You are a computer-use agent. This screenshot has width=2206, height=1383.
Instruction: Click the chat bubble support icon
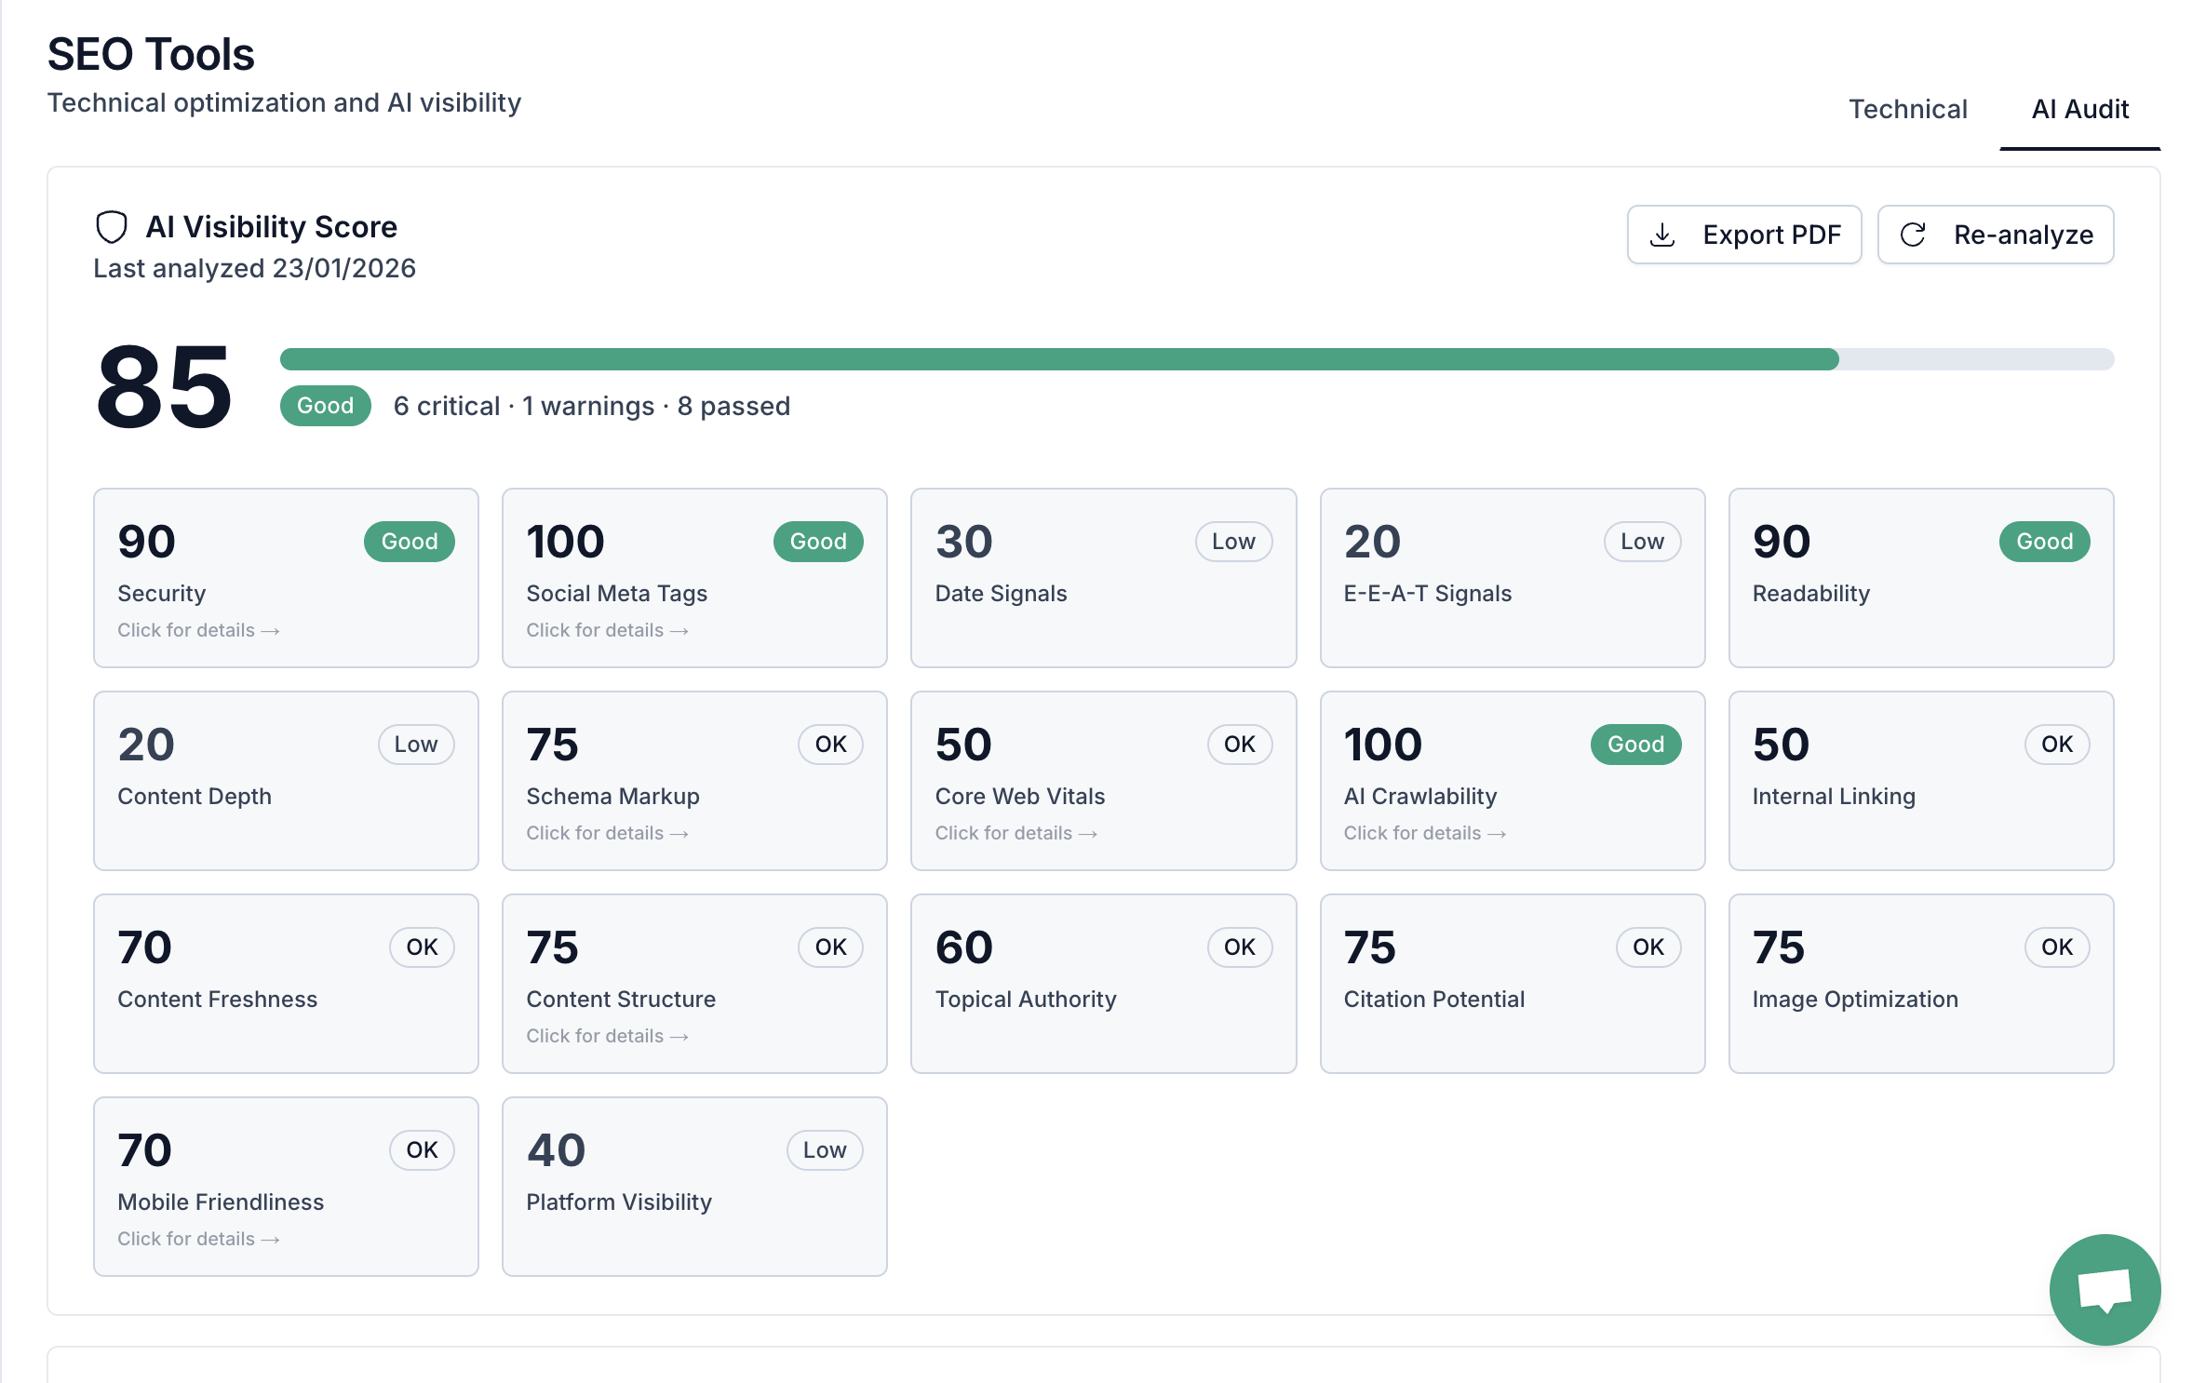click(x=2104, y=1289)
